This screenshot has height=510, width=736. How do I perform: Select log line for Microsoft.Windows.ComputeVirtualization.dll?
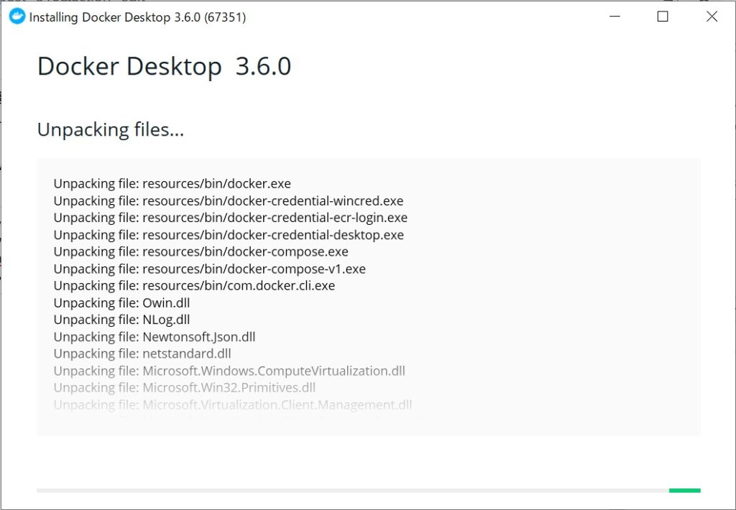click(229, 371)
